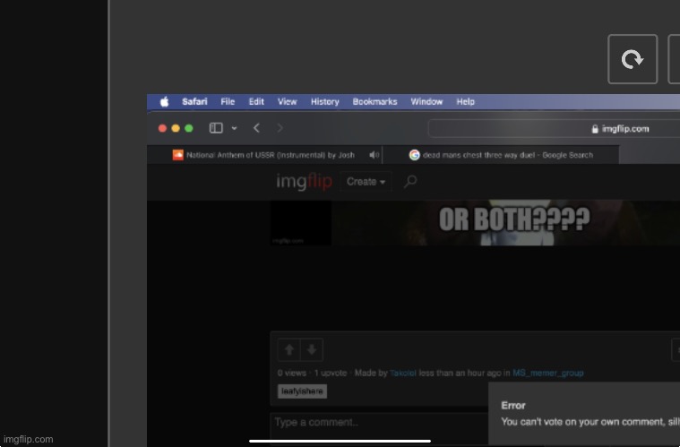Downvote the meme with the down arrow
This screenshot has width=680, height=447.
(311, 349)
